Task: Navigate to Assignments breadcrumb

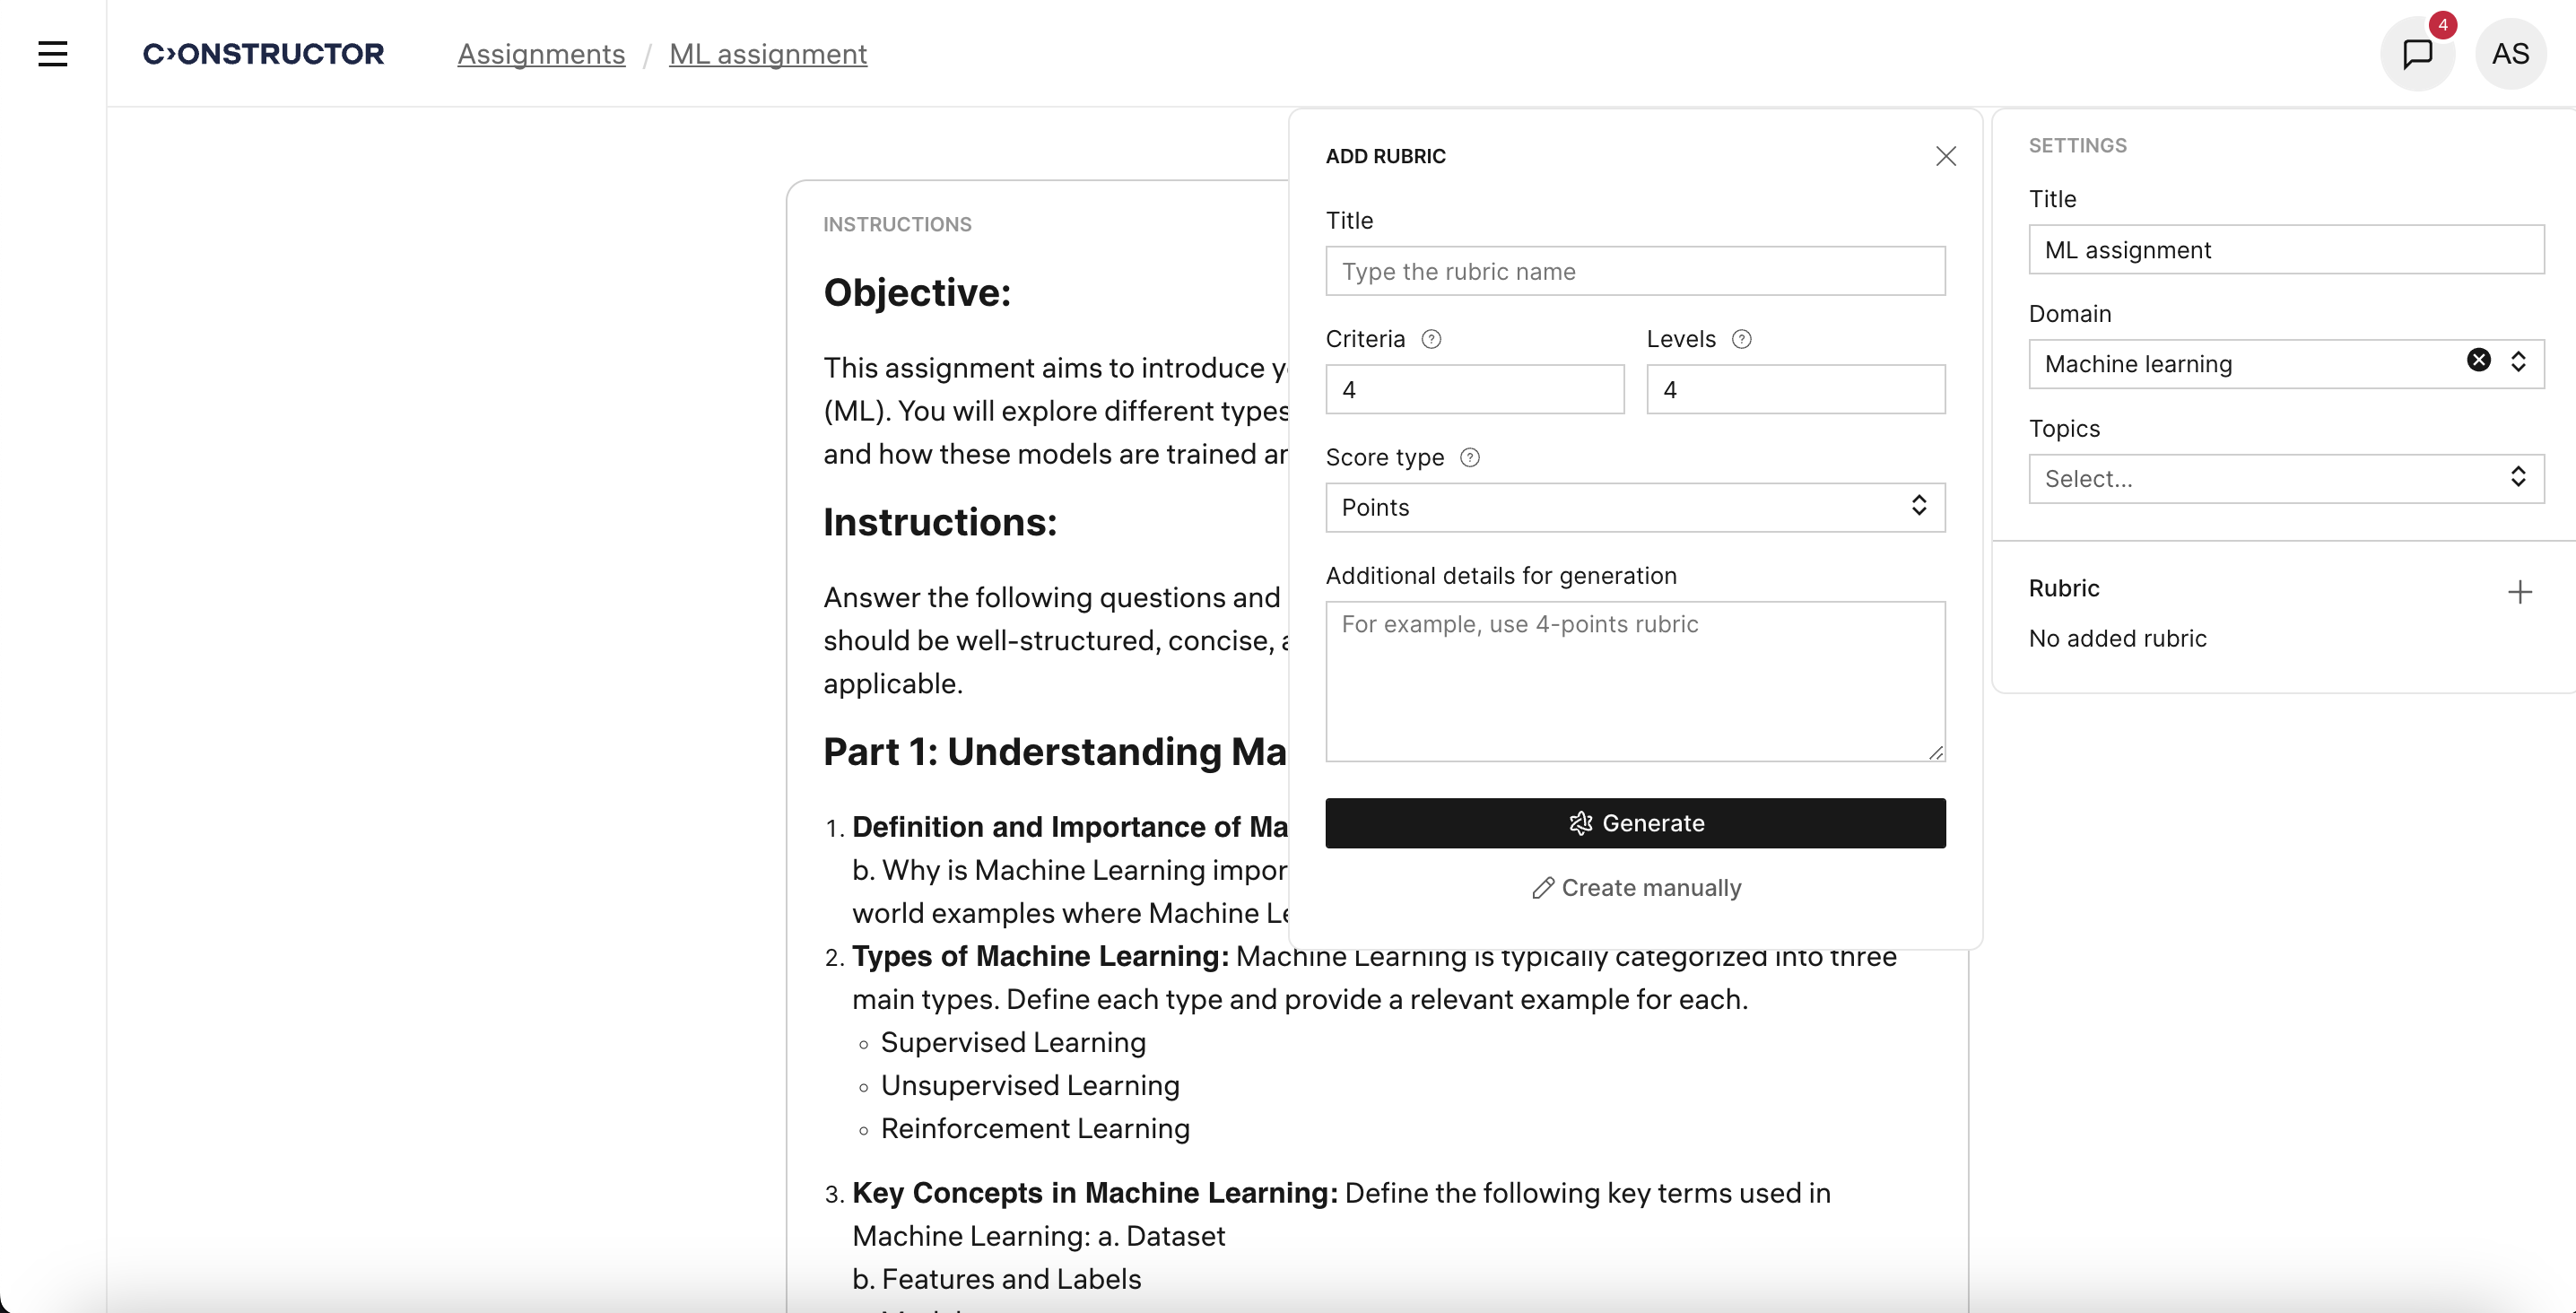Action: [540, 54]
